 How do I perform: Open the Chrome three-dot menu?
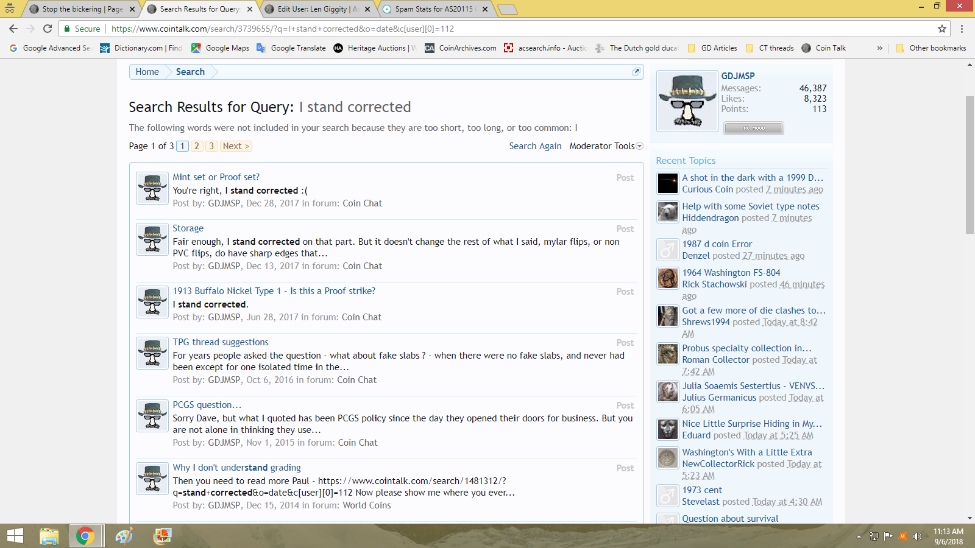point(962,29)
